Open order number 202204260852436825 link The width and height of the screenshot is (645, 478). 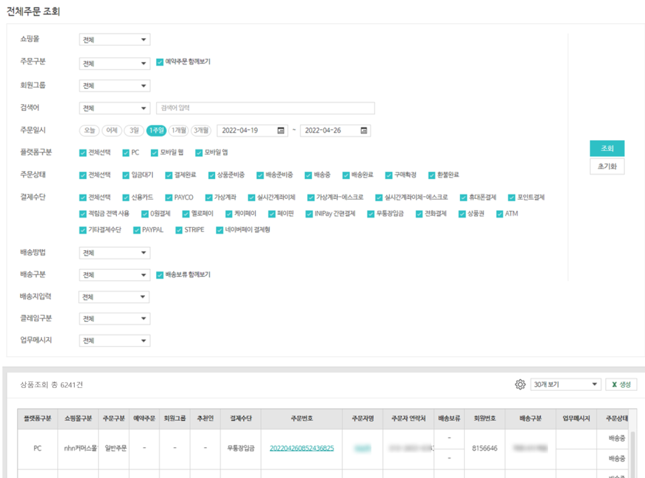(x=302, y=449)
